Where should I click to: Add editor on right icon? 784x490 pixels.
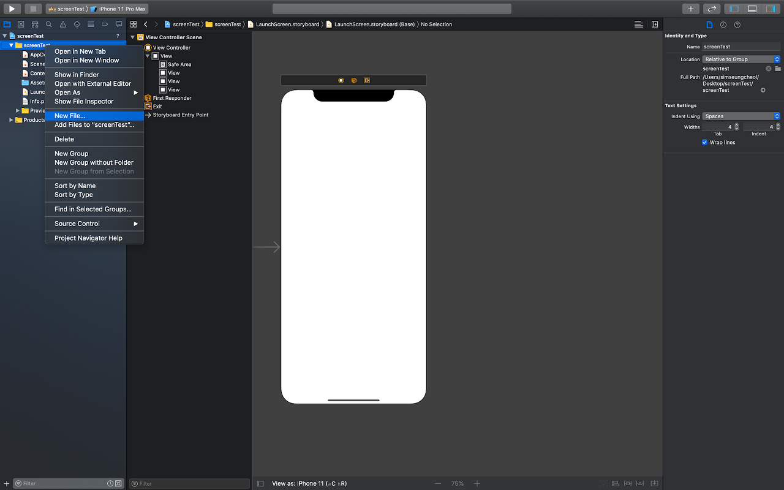(x=655, y=24)
